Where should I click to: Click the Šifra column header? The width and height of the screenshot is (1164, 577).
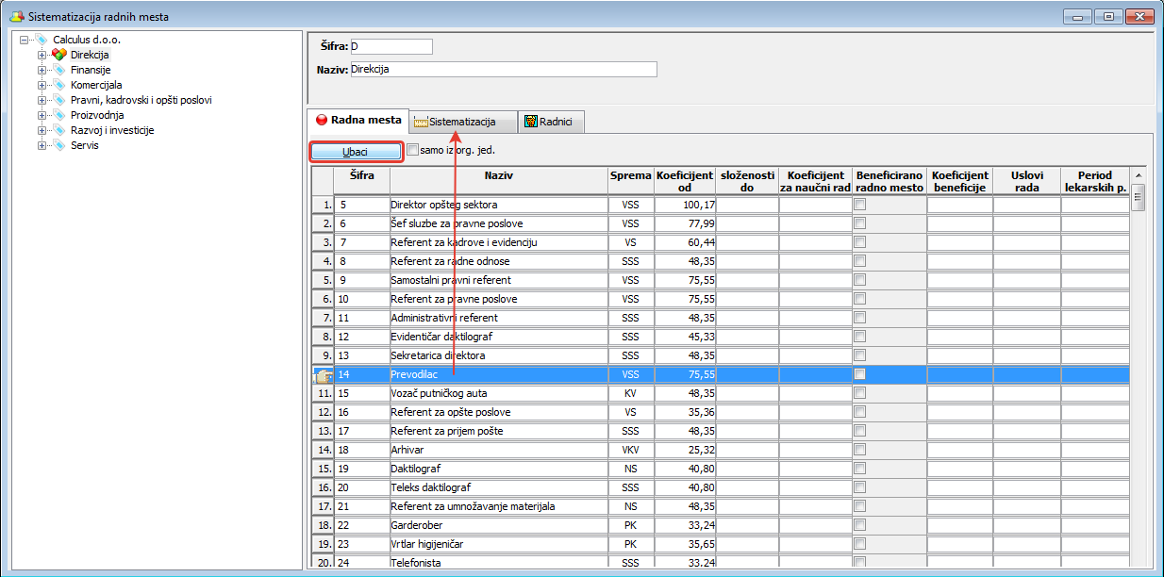pos(362,182)
